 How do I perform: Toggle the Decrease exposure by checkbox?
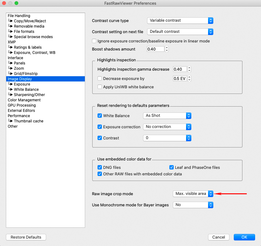click(x=100, y=79)
